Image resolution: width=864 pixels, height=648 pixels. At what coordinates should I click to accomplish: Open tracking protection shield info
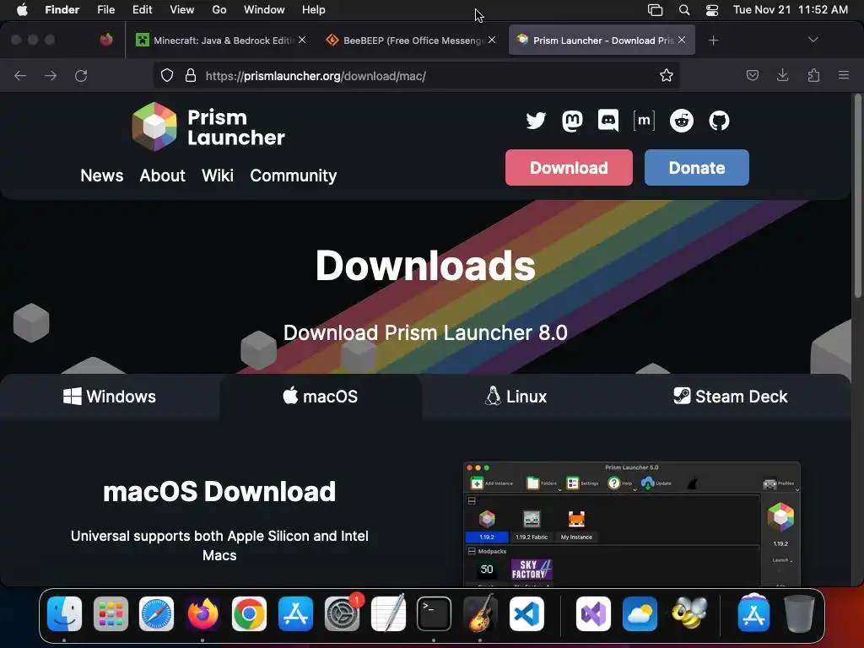pyautogui.click(x=167, y=75)
